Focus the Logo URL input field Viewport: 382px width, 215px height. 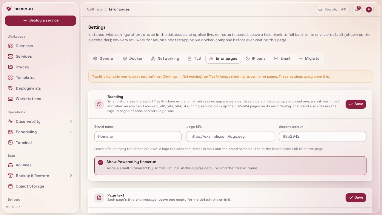click(230, 136)
